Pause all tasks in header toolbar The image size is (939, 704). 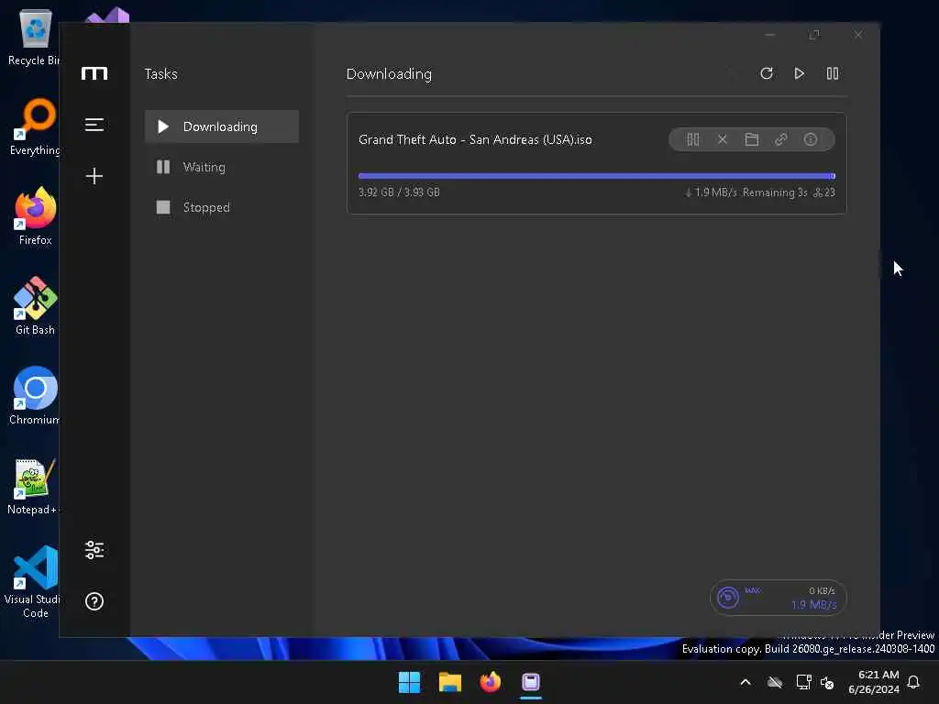833,73
